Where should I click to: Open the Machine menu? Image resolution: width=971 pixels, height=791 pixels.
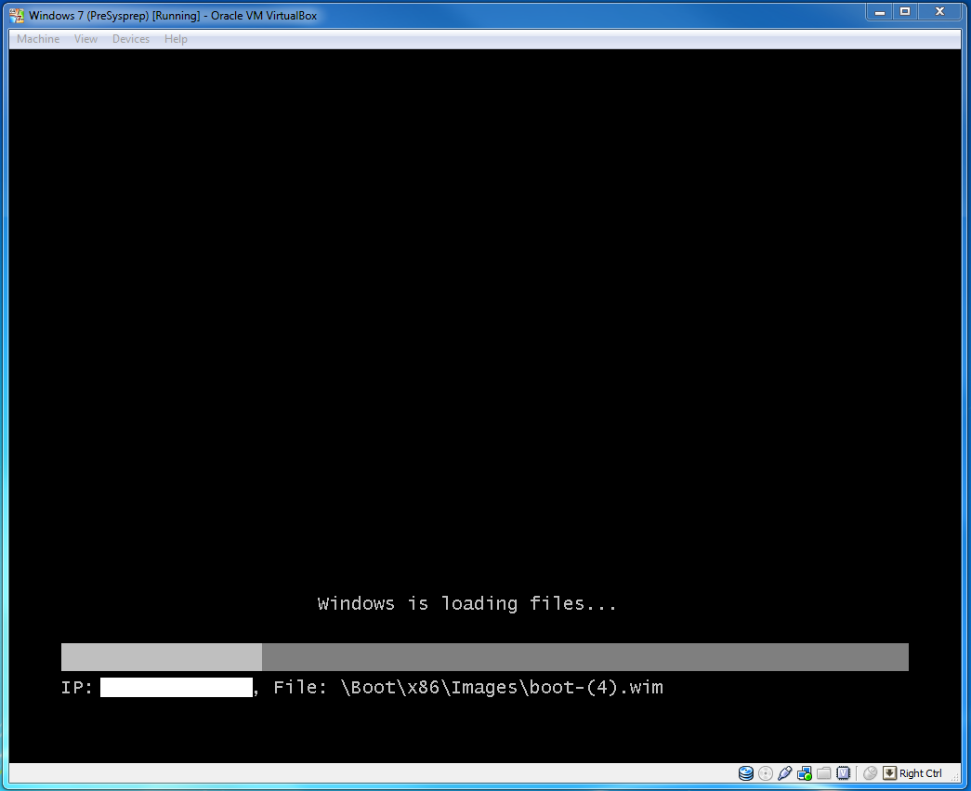38,39
